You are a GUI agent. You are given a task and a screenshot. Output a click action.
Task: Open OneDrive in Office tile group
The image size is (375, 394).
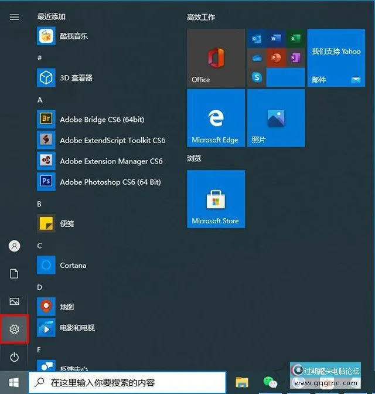[257, 58]
